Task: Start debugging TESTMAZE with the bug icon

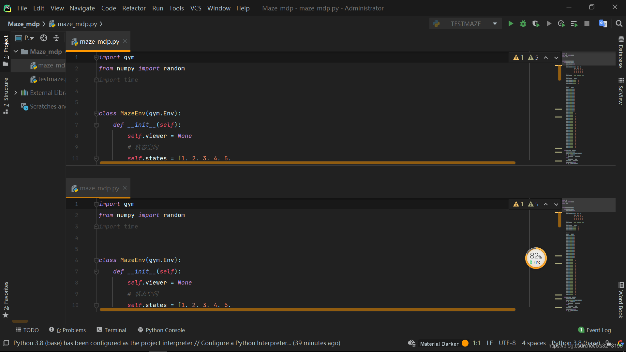Action: pos(523,23)
